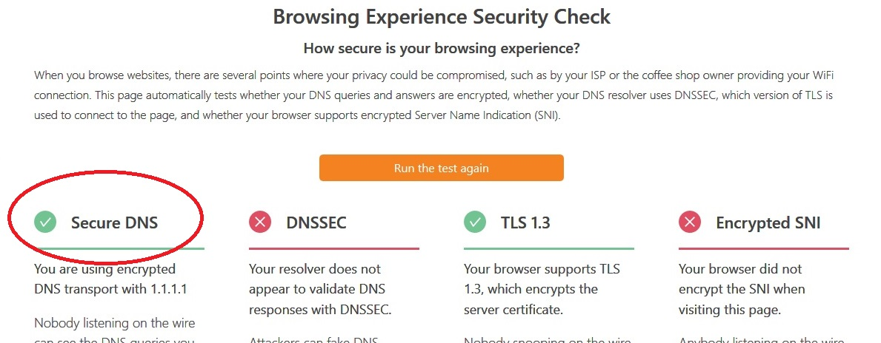Click the green underline below TLS 1.3
The width and height of the screenshot is (881, 343).
pos(549,248)
